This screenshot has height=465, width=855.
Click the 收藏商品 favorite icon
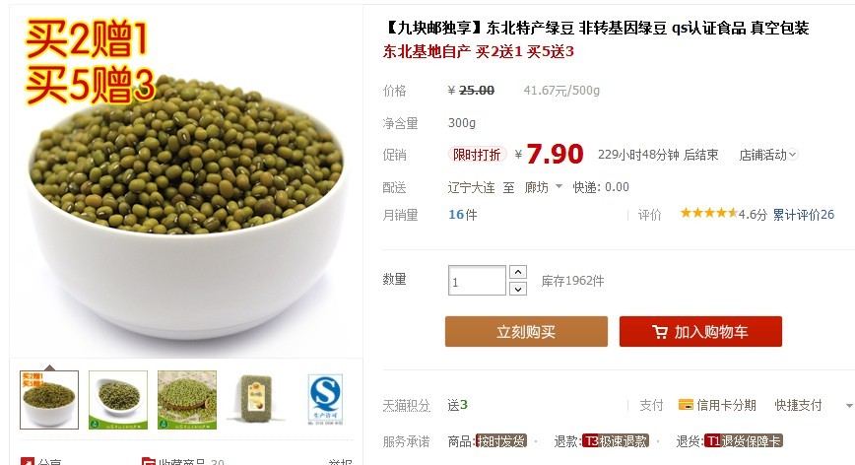[148, 462]
